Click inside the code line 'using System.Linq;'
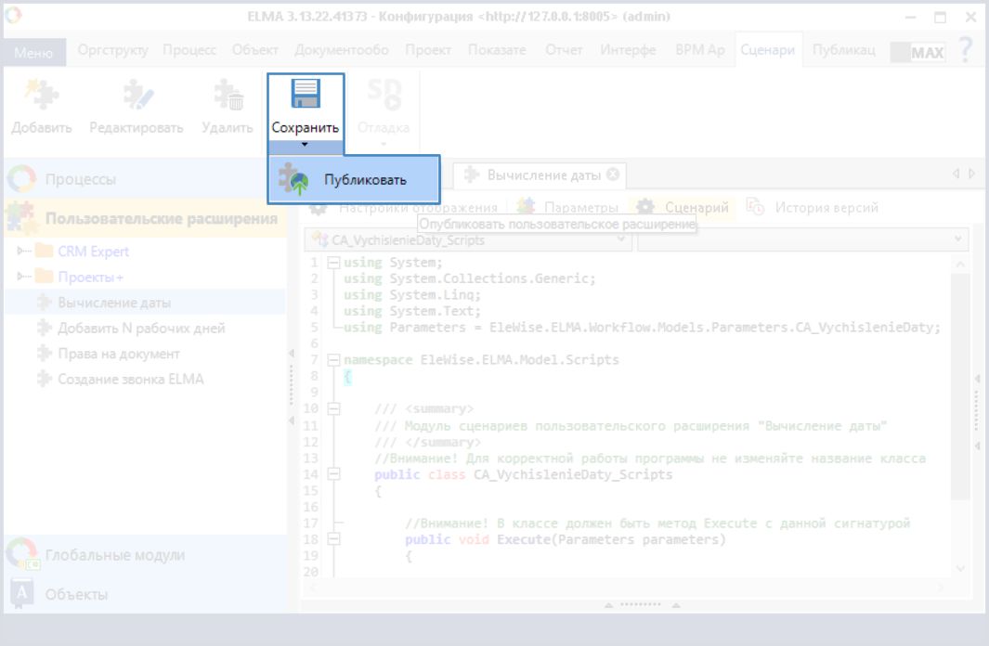This screenshot has width=989, height=646. point(411,295)
